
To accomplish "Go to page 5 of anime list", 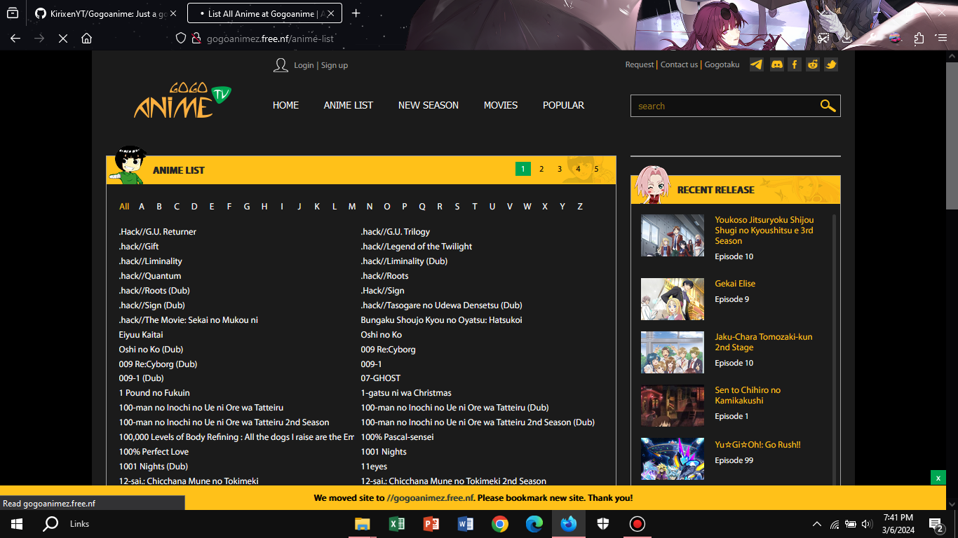I will (597, 169).
